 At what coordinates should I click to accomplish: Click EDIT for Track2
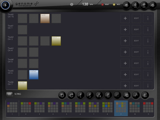[136, 41]
